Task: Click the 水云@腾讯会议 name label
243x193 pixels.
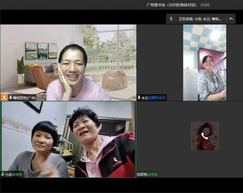Action: point(154,98)
